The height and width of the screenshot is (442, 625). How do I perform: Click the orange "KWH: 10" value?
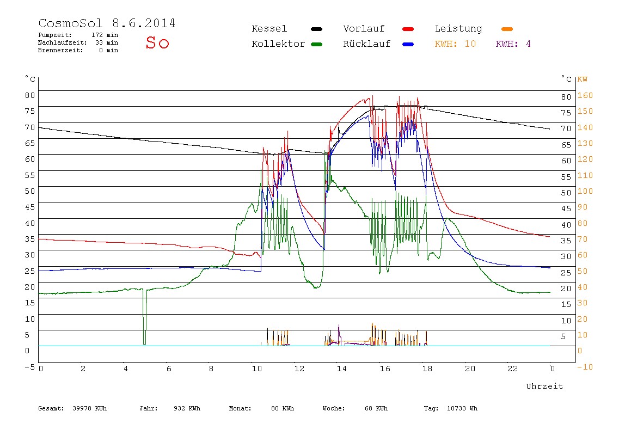(x=455, y=44)
